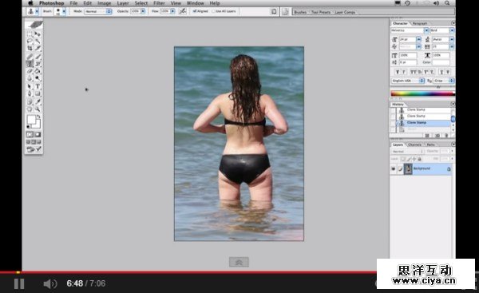Viewport: 479px width, 293px height.
Task: Select the Slice tool
Action: coord(38,48)
